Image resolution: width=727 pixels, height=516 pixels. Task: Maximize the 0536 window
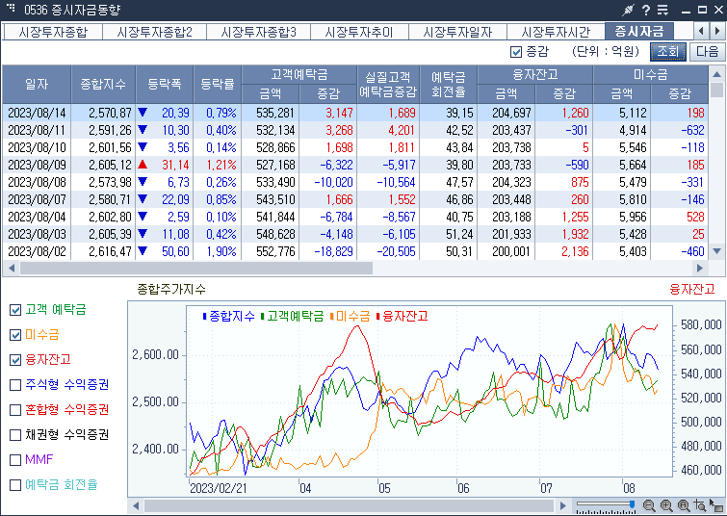(x=702, y=10)
